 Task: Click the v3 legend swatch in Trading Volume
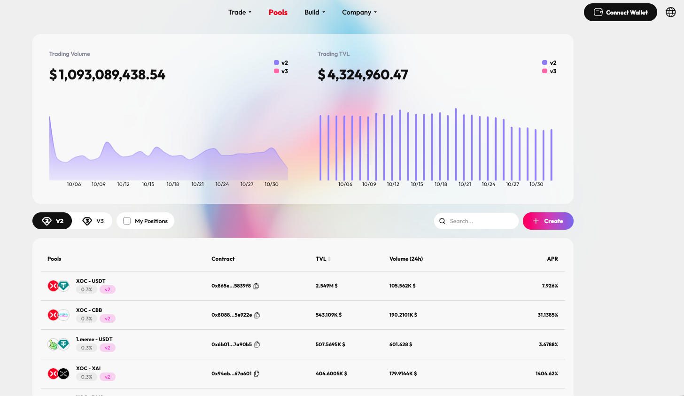(276, 71)
